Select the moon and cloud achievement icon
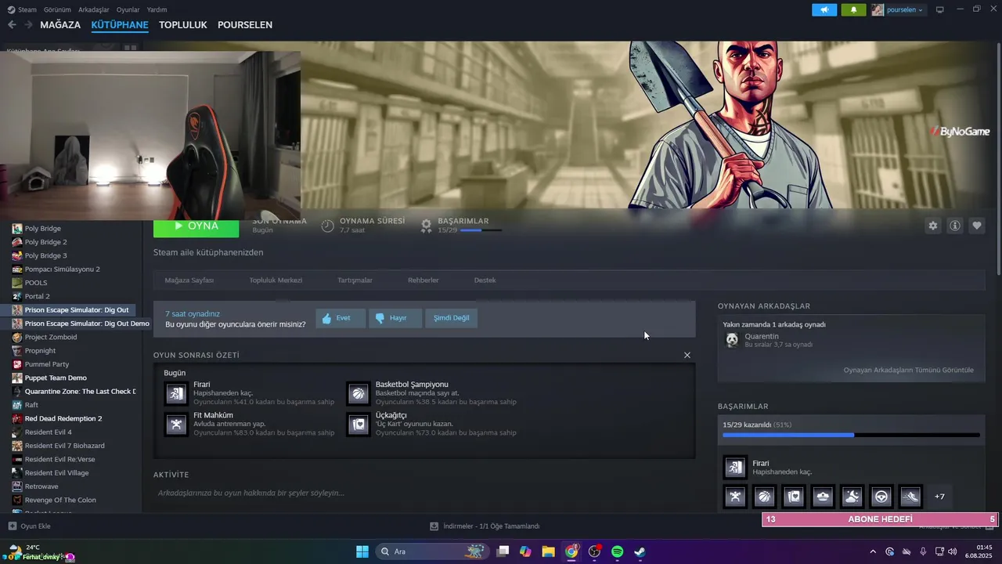The image size is (1002, 564). [x=852, y=497]
